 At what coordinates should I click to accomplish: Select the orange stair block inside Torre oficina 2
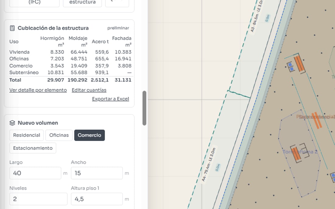(296, 154)
